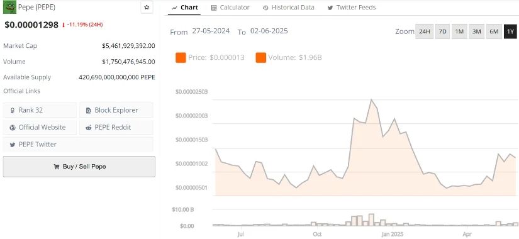This screenshot has width=519, height=239.
Task: Click the price value $0.00001298
Action: [x=31, y=25]
